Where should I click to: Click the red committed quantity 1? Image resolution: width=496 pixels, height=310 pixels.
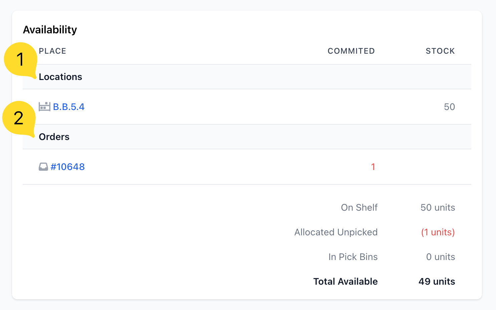point(373,167)
